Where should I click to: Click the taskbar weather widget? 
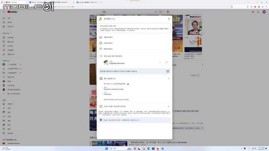[x=6, y=148]
